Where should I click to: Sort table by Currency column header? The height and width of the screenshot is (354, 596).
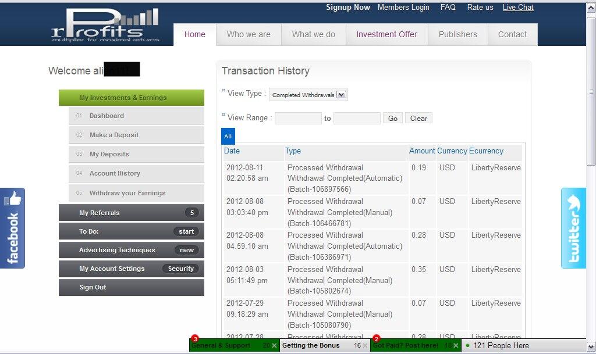tap(452, 151)
